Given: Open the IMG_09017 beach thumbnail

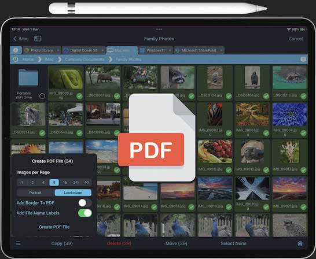Looking at the screenshot, I should pos(141,191).
